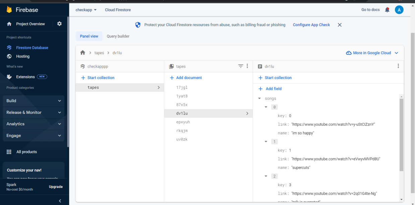Collapse the songs array field
Viewport: 415px width, 205px height.
pos(259,98)
